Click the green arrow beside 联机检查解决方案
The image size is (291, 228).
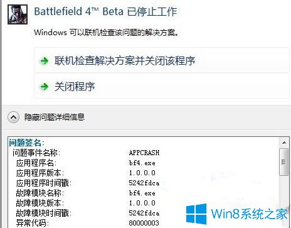point(45,61)
